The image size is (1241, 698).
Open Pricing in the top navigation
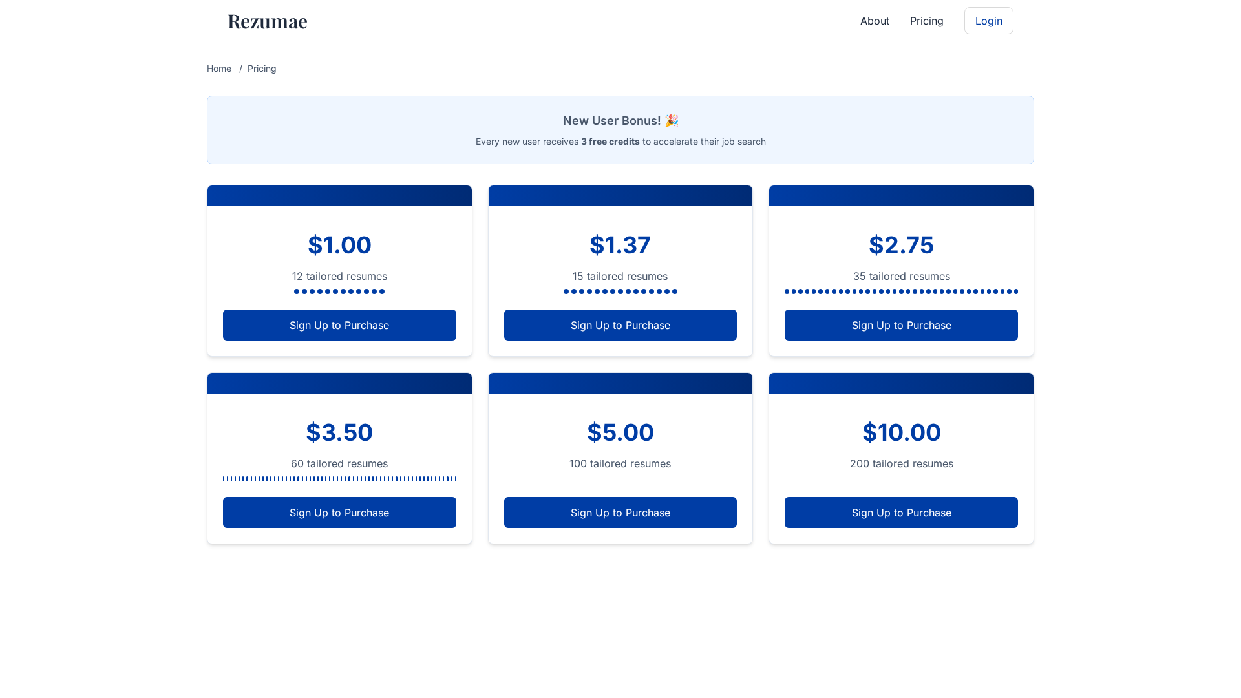(926, 21)
